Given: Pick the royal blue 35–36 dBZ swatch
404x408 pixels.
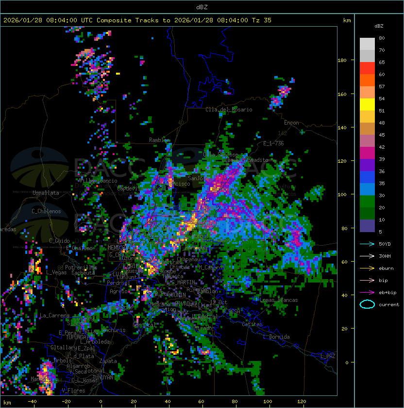Looking at the screenshot, I should point(367,177).
